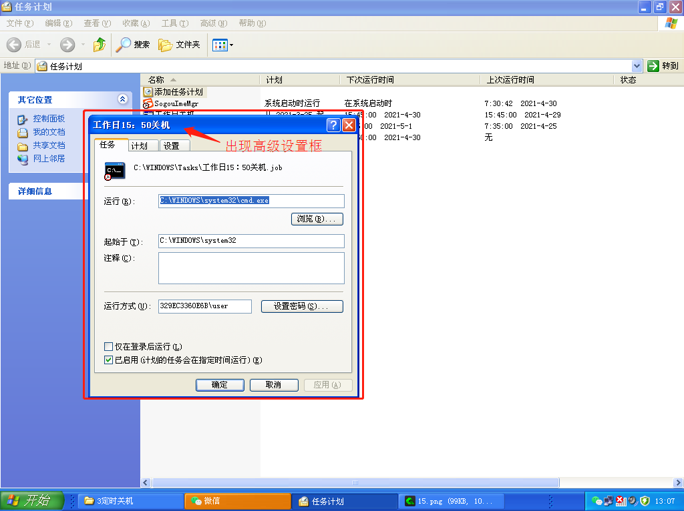Open the 帮助(H) menu
This screenshot has height=511, width=684.
[x=252, y=23]
